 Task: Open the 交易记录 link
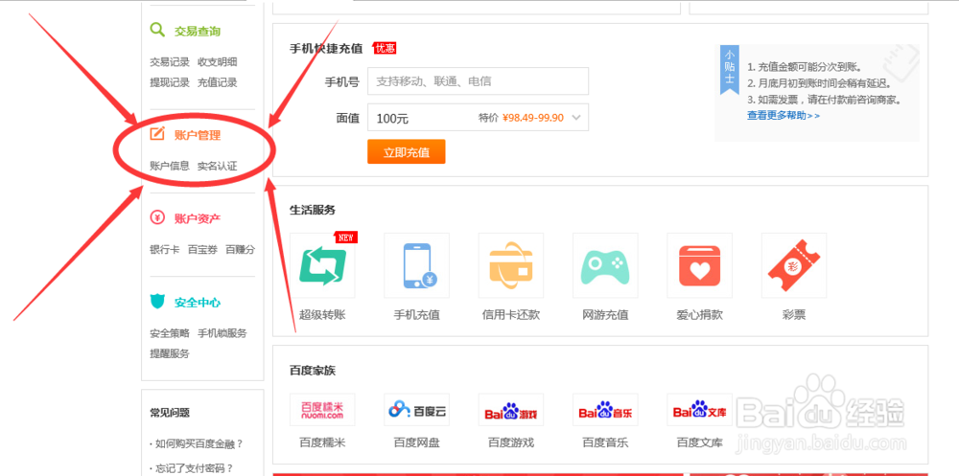170,61
